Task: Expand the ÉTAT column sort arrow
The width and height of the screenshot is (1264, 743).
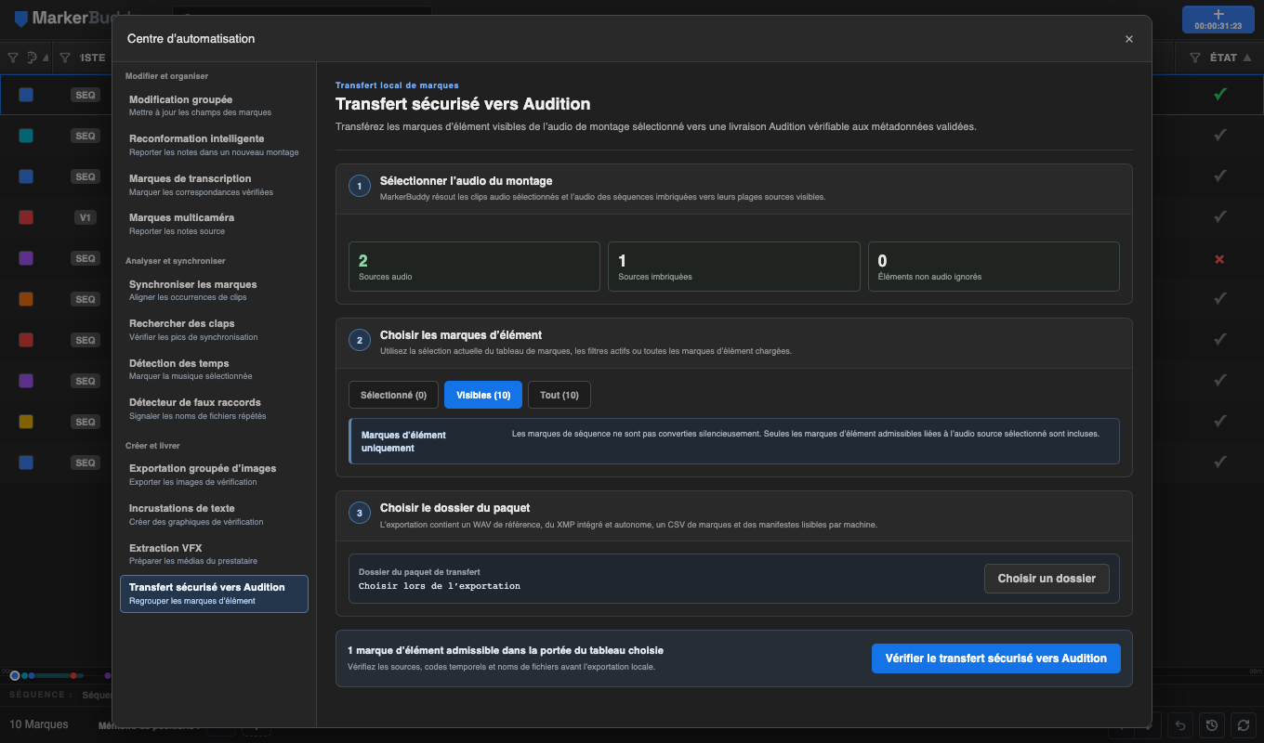Action: click(x=1247, y=58)
